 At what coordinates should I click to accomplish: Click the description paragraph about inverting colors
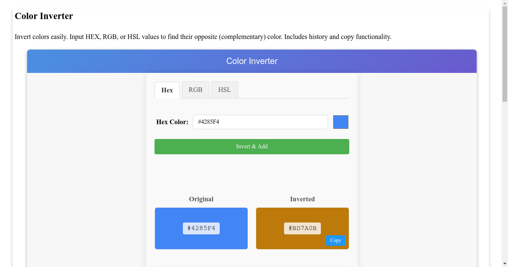click(x=203, y=37)
